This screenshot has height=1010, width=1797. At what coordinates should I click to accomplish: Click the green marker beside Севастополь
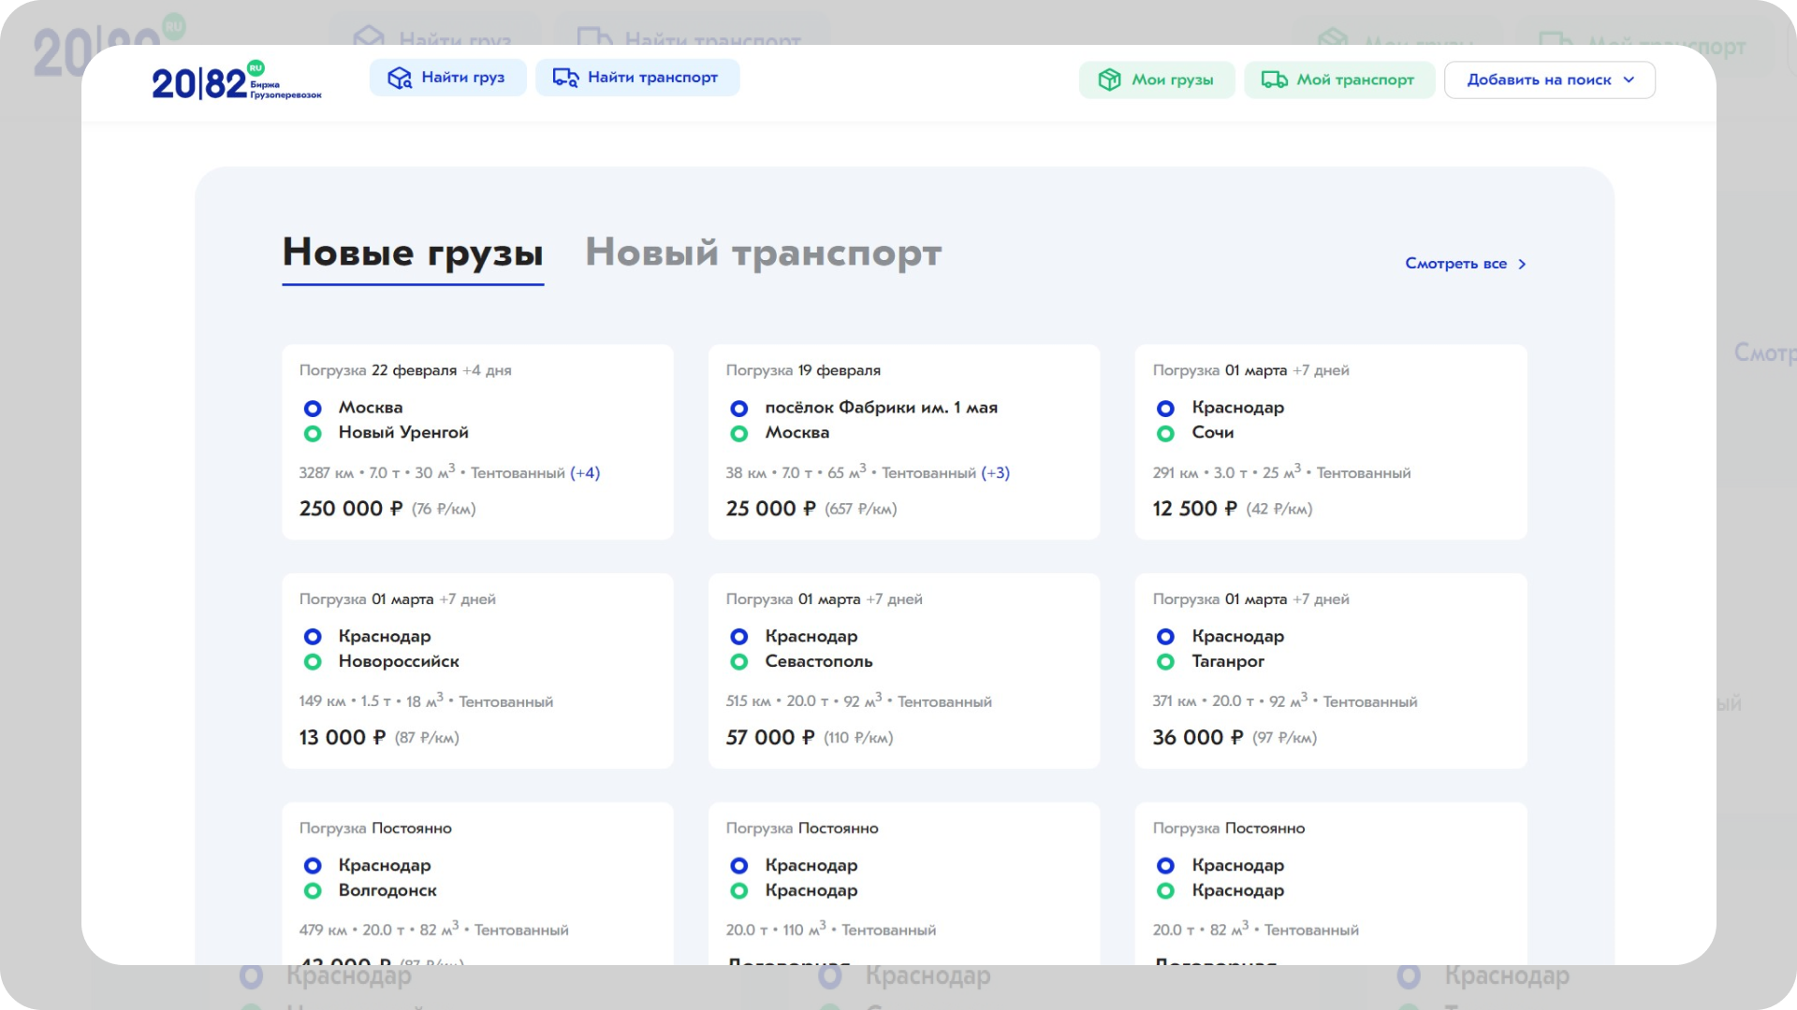[739, 662]
